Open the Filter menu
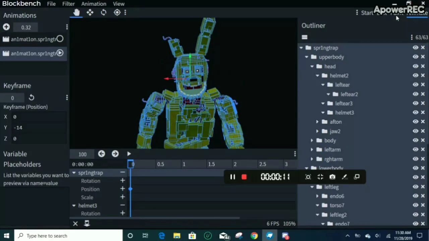429x241 pixels. click(x=68, y=4)
